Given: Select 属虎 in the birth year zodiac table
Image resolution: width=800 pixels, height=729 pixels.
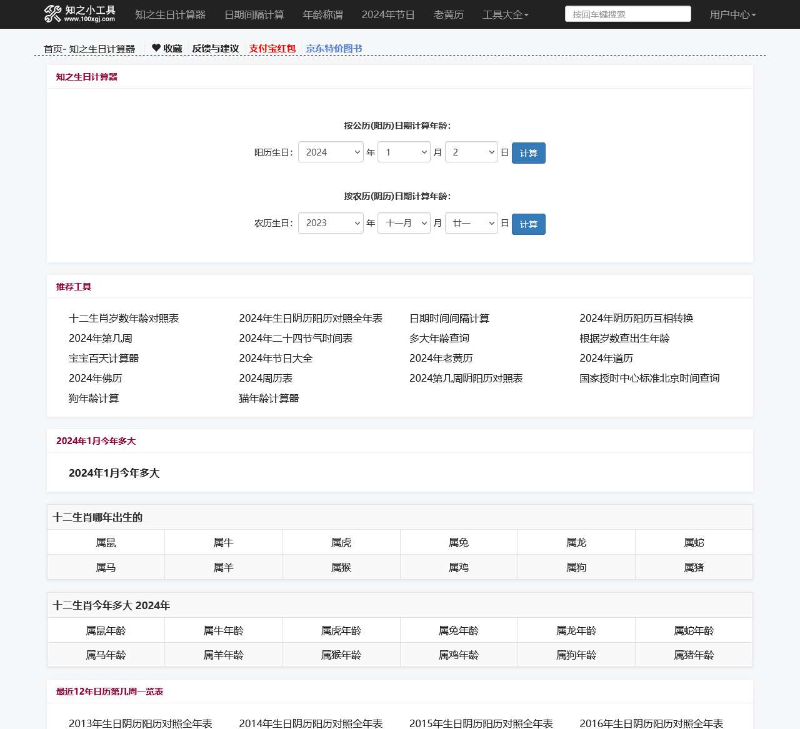Looking at the screenshot, I should (x=341, y=542).
